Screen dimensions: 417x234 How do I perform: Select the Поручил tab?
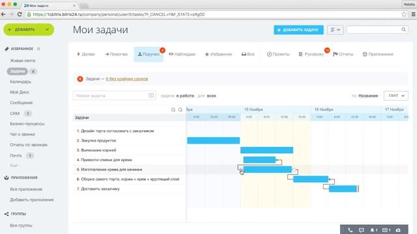pyautogui.click(x=149, y=54)
